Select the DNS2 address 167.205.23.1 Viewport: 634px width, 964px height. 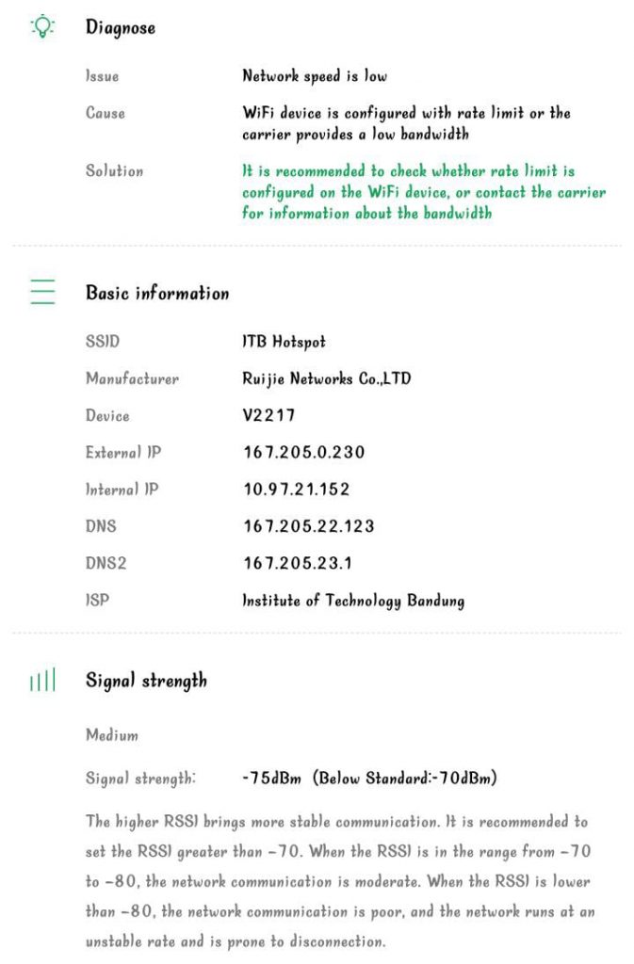pyautogui.click(x=297, y=564)
